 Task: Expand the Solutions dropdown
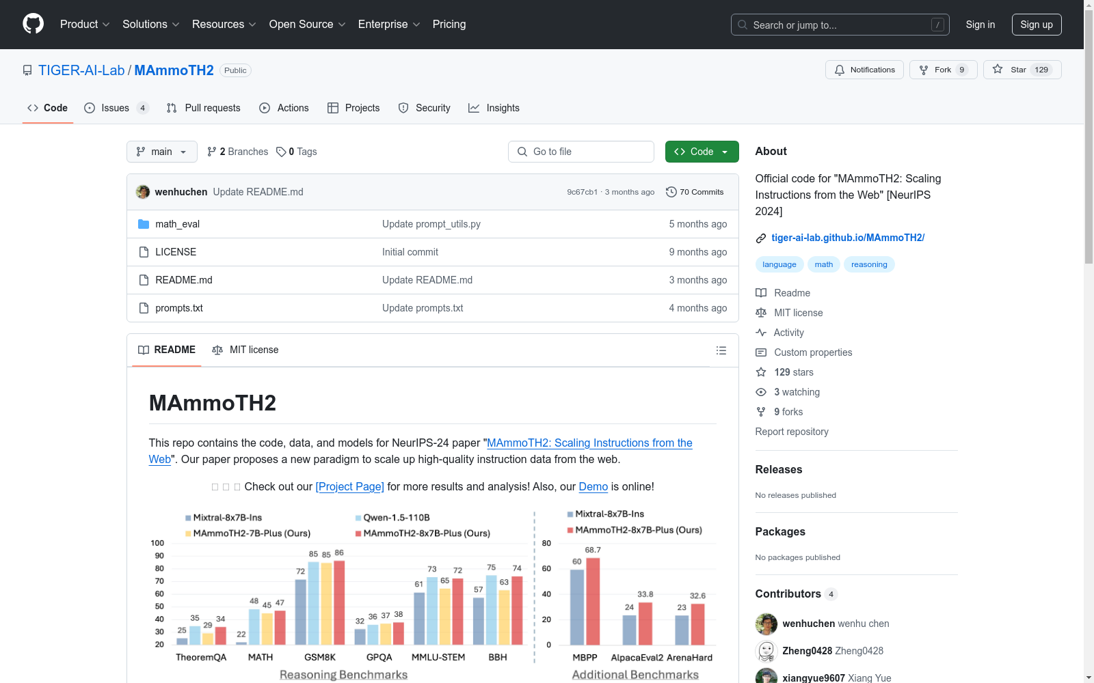click(151, 25)
